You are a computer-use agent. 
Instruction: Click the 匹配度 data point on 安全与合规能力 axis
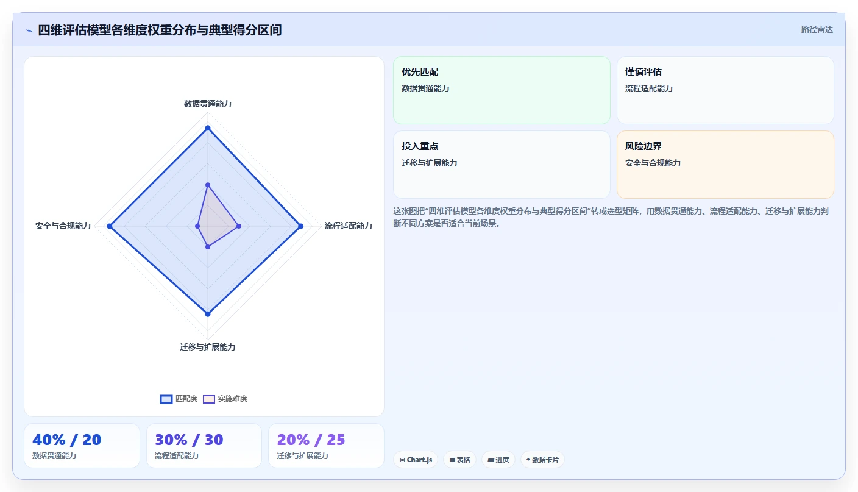pyautogui.click(x=110, y=226)
